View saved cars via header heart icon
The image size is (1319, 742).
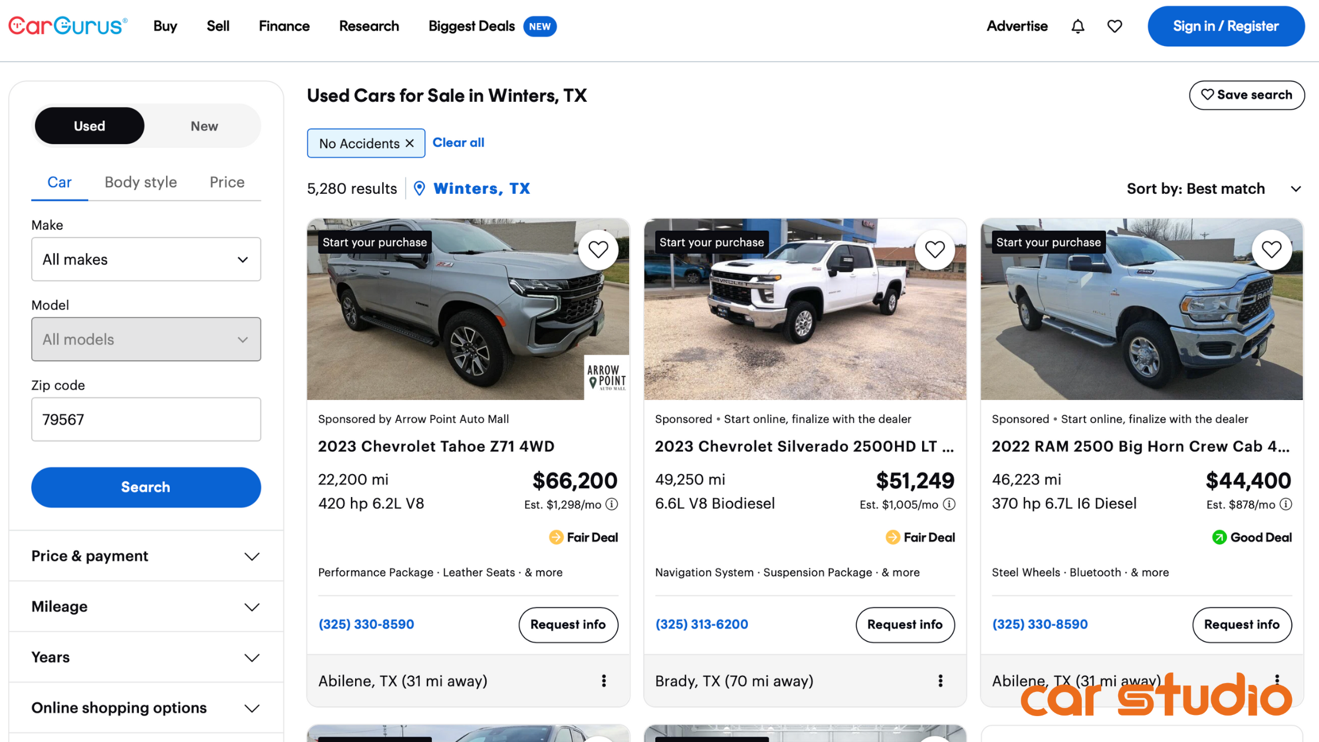click(x=1115, y=26)
